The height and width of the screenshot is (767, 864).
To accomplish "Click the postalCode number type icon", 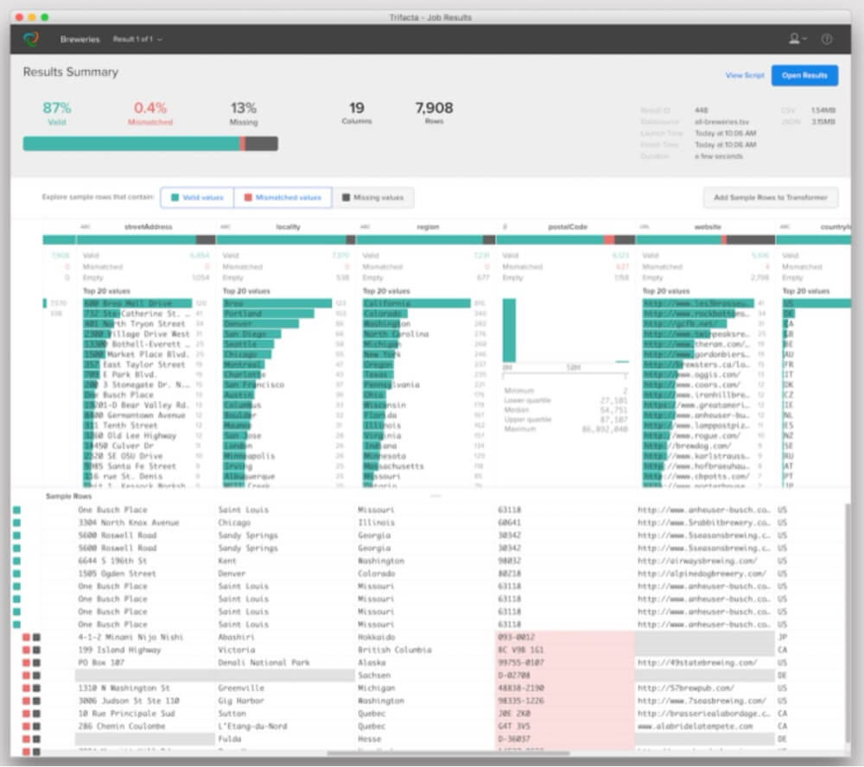I will [505, 227].
